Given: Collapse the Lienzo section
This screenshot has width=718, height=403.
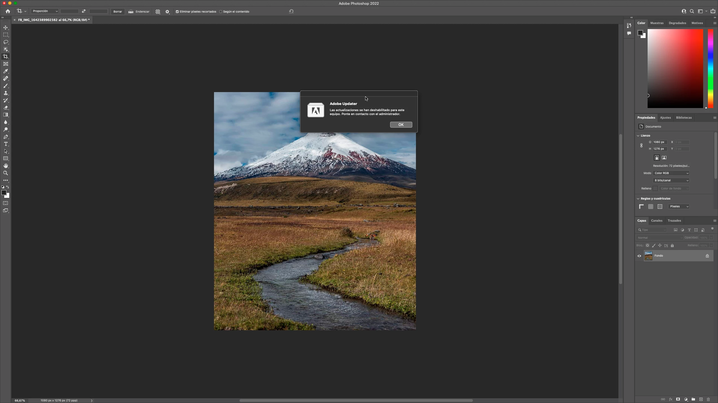Looking at the screenshot, I should pyautogui.click(x=638, y=135).
